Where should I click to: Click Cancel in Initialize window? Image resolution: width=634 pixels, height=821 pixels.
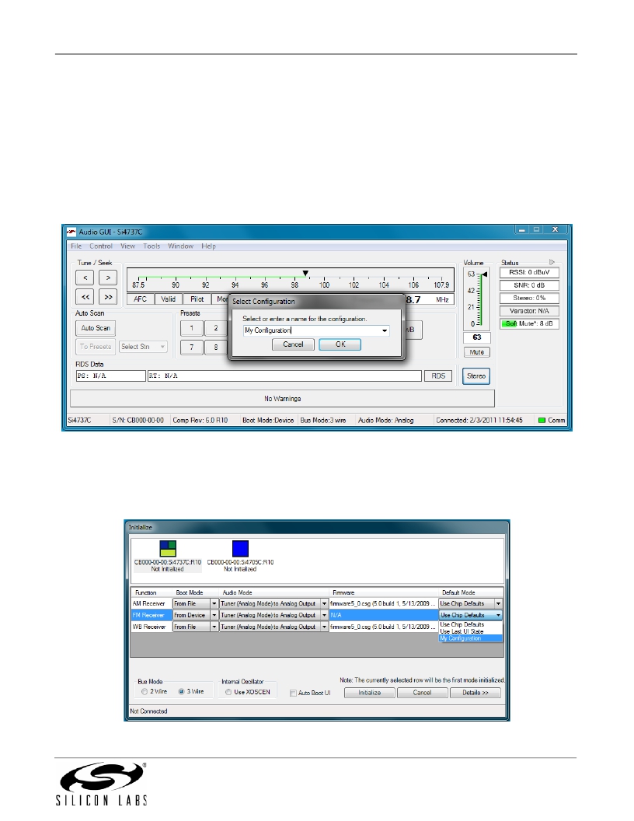(422, 693)
